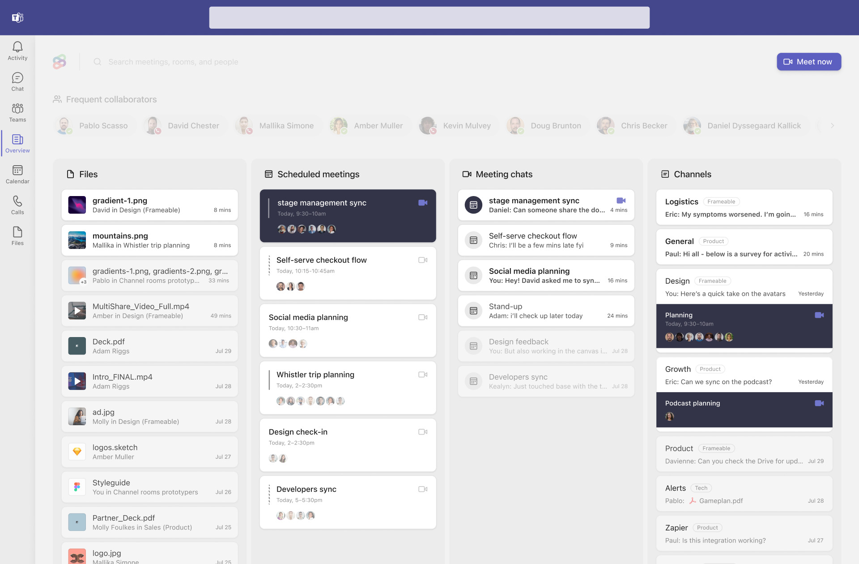859x564 pixels.
Task: Open Stand-up meeting chat
Action: (x=545, y=311)
